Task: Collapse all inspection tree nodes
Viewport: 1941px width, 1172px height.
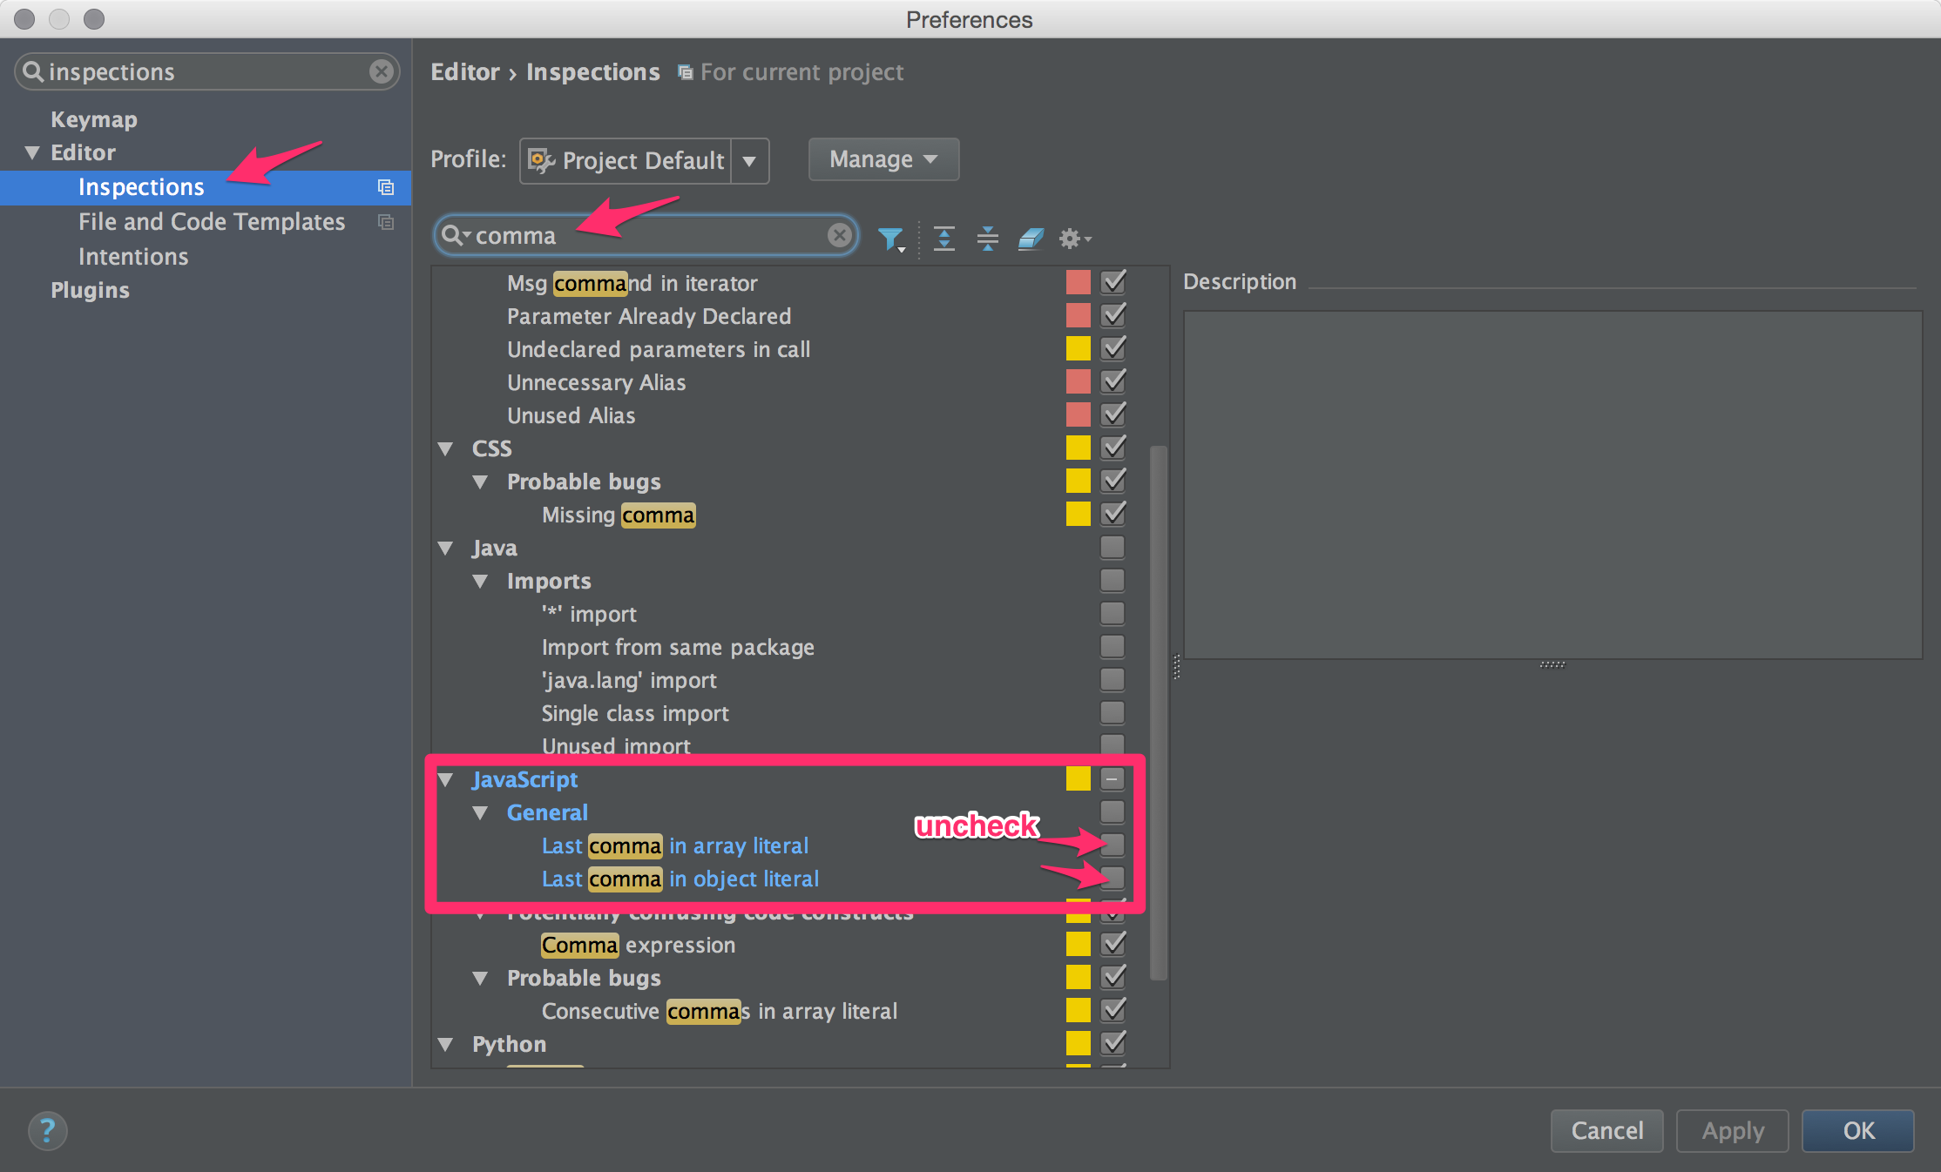Action: coord(988,238)
